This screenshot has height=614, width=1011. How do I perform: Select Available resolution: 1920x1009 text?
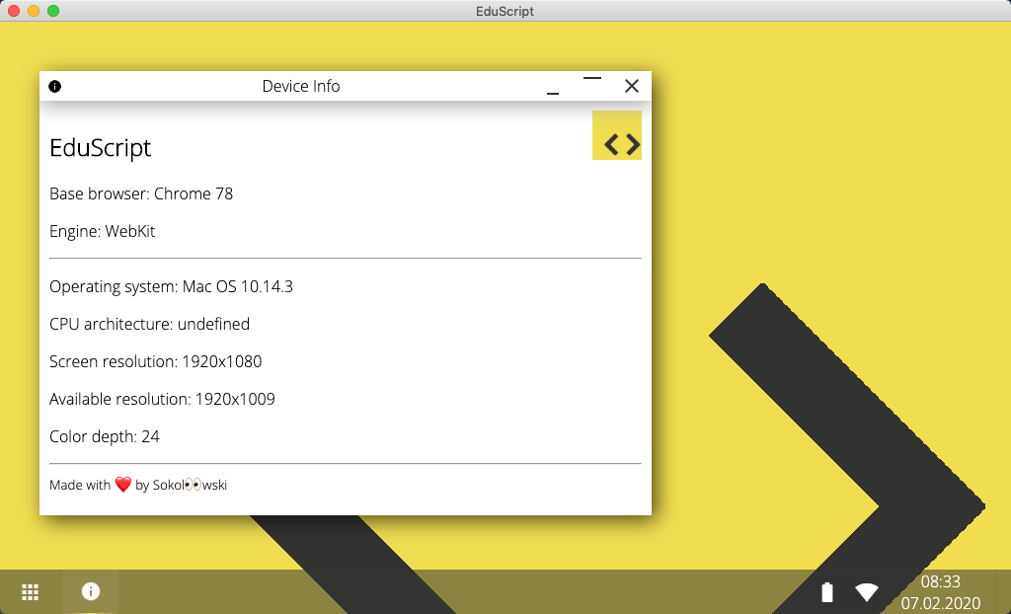pos(163,399)
